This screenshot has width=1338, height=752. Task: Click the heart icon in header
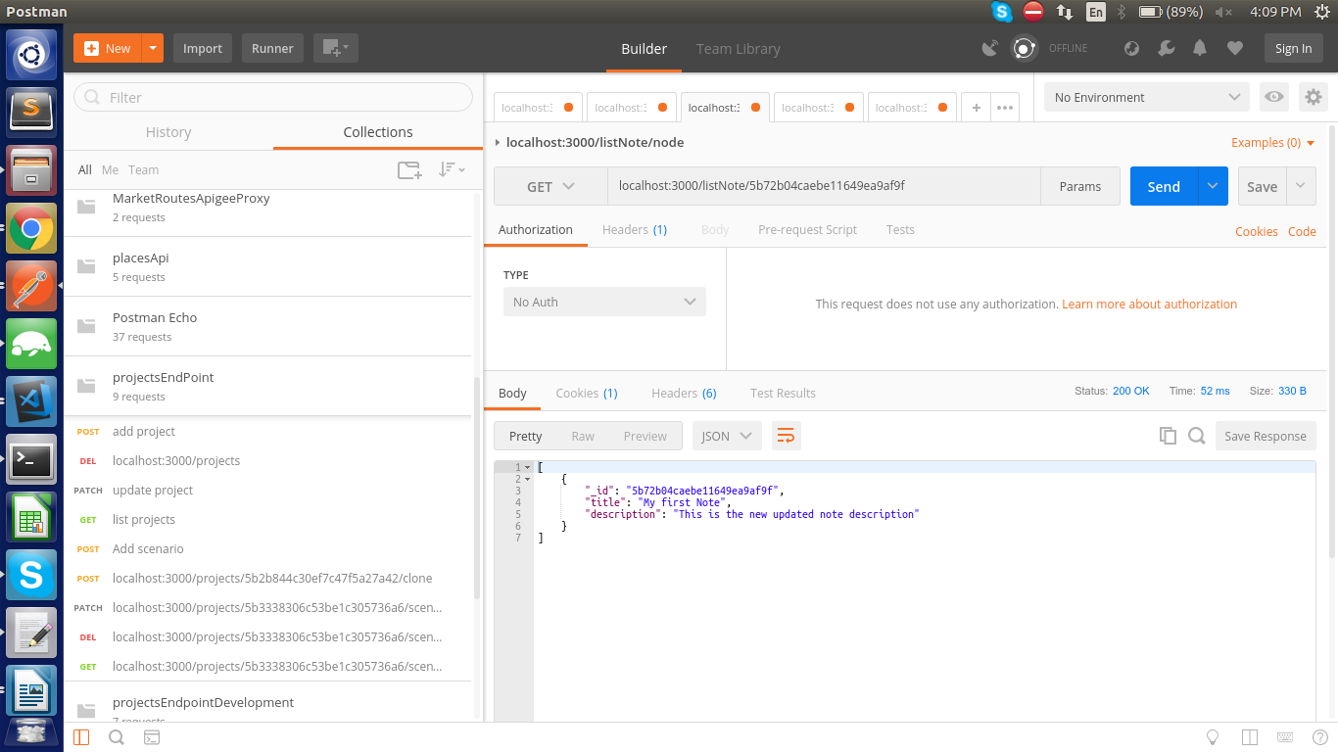[1234, 48]
